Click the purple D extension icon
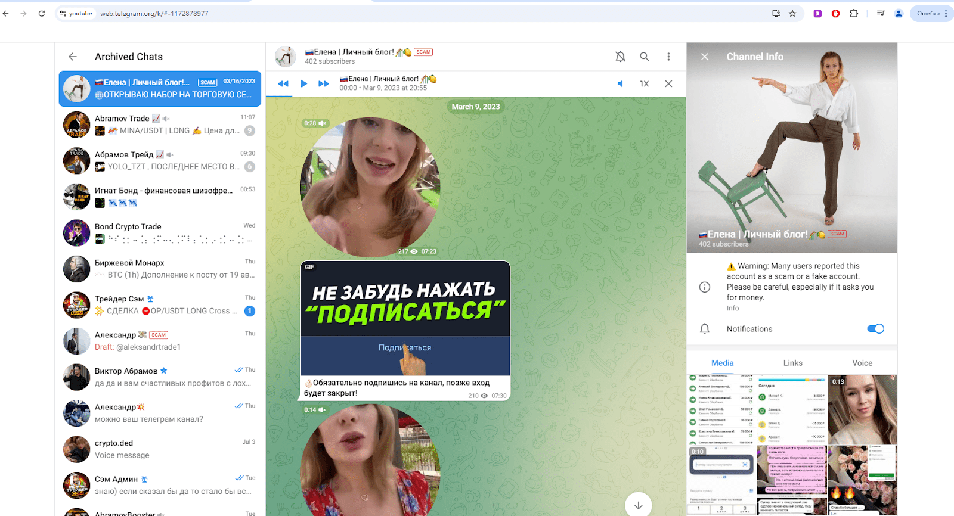954x516 pixels. [x=817, y=13]
